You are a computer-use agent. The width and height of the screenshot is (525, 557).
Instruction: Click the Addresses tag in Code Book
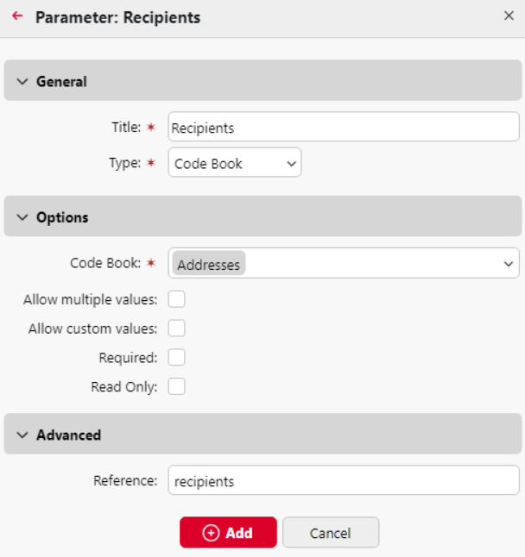coord(208,265)
